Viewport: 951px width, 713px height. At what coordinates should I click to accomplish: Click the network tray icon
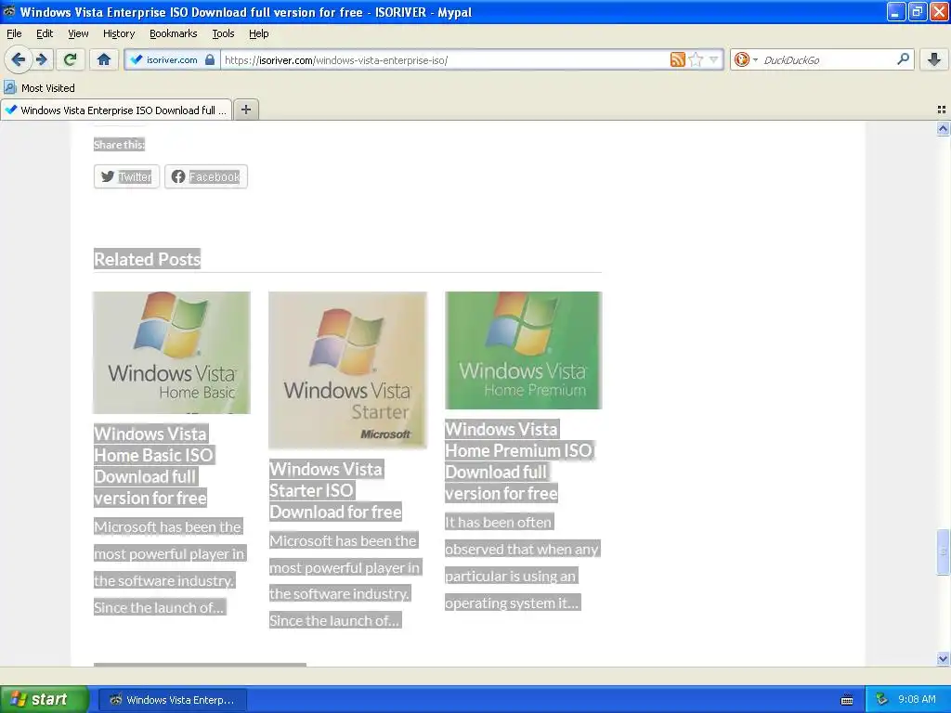pyautogui.click(x=882, y=699)
